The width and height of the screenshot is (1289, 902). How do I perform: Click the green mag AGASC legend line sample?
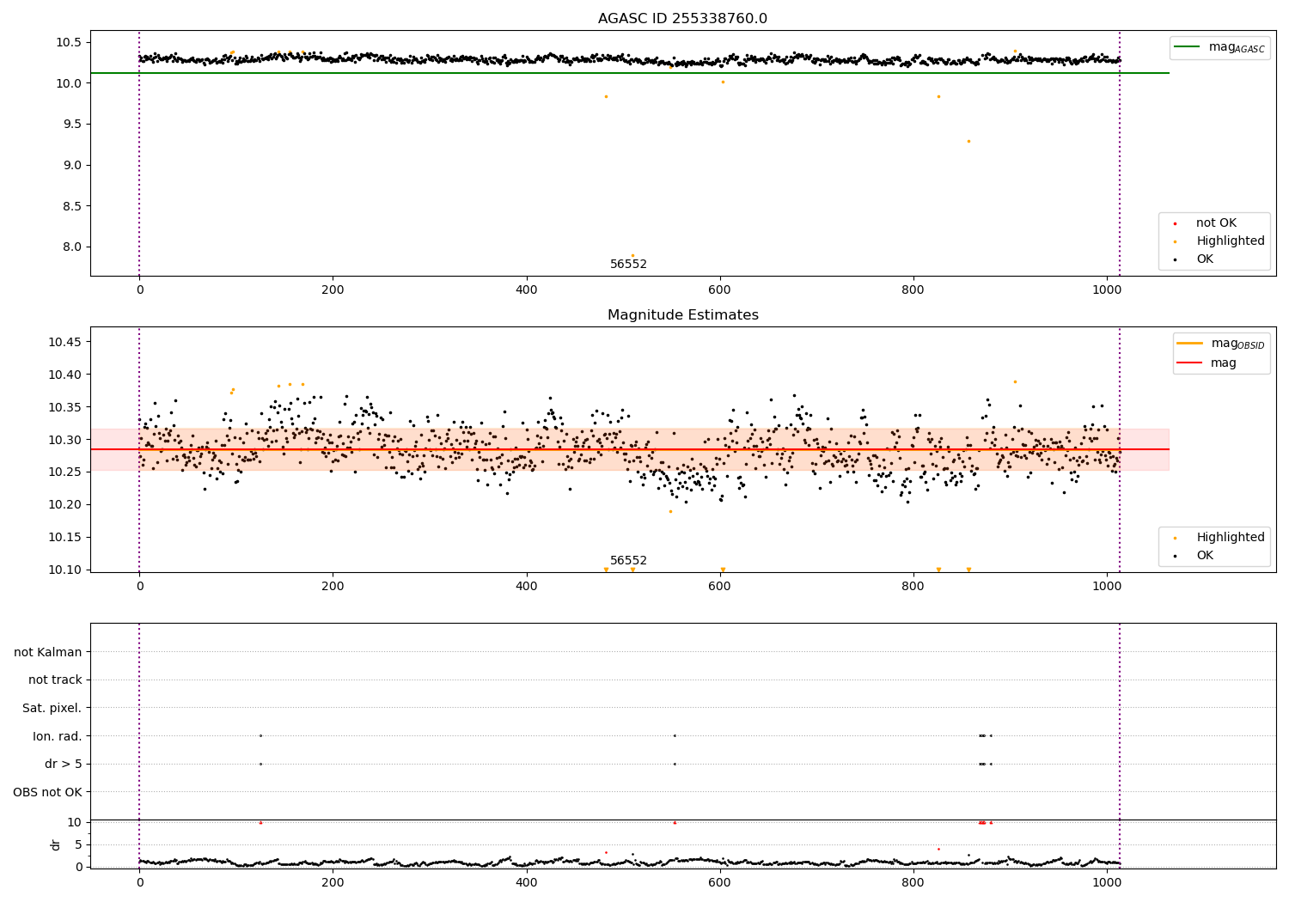coord(1188,47)
